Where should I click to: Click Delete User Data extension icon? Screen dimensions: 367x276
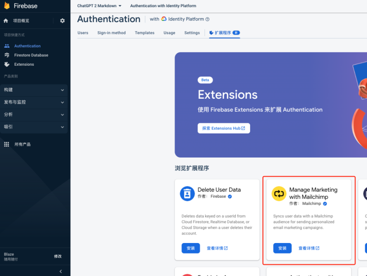coord(187,193)
